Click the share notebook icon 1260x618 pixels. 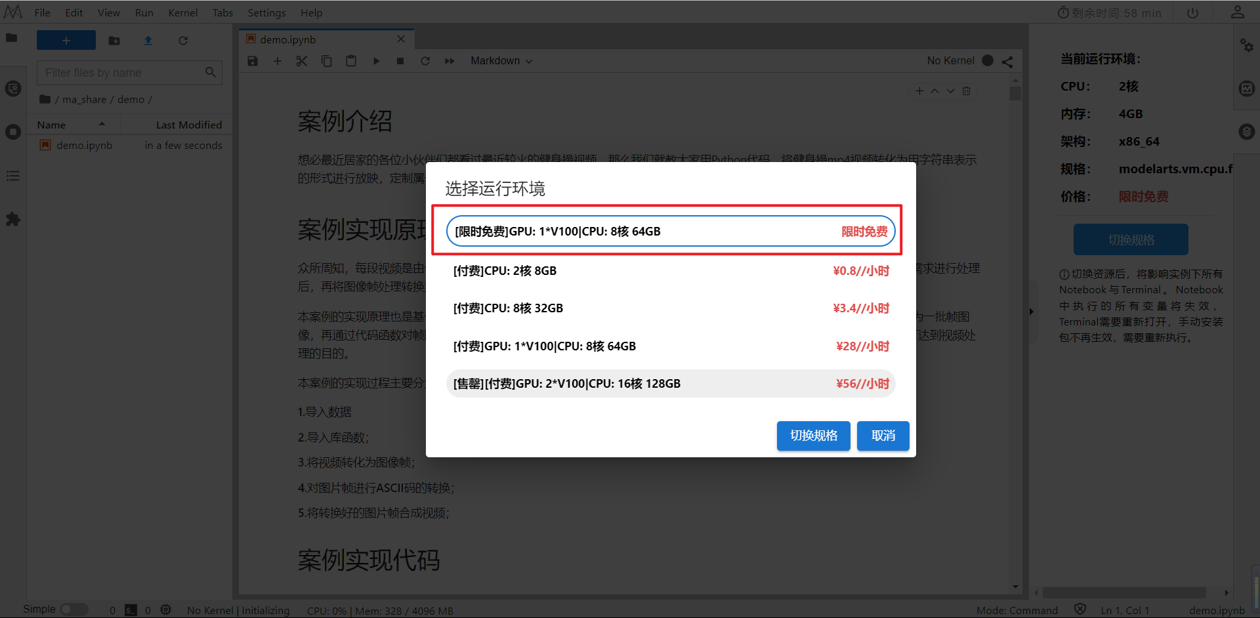point(1007,62)
